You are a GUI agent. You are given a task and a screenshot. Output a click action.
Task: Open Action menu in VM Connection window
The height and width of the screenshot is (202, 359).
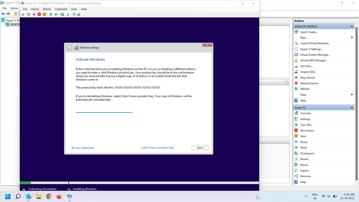pos(35,9)
